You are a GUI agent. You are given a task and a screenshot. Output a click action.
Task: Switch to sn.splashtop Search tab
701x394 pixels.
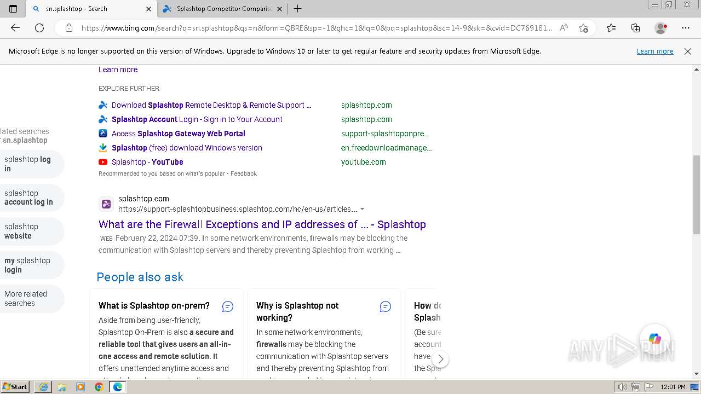[91, 9]
